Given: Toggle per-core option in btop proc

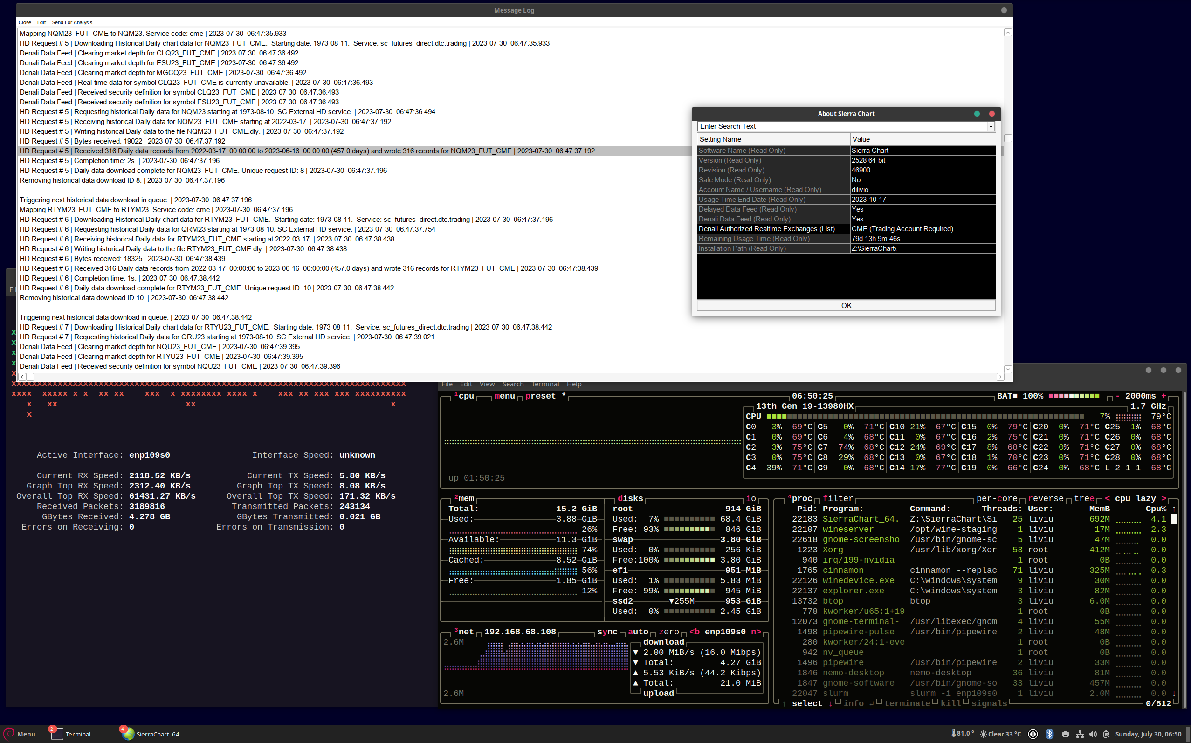Looking at the screenshot, I should pyautogui.click(x=997, y=498).
